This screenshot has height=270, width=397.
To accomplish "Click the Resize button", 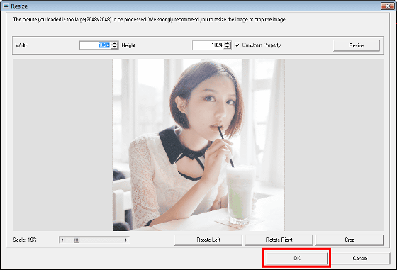I will (x=356, y=45).
